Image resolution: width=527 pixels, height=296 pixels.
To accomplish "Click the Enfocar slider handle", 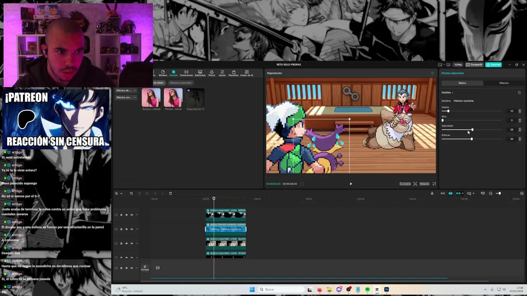I will (472, 139).
